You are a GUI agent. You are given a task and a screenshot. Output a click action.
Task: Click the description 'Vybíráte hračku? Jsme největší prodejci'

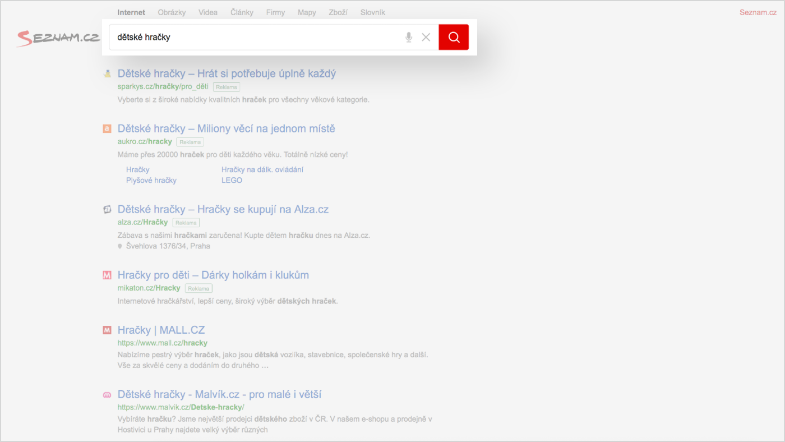275,425
